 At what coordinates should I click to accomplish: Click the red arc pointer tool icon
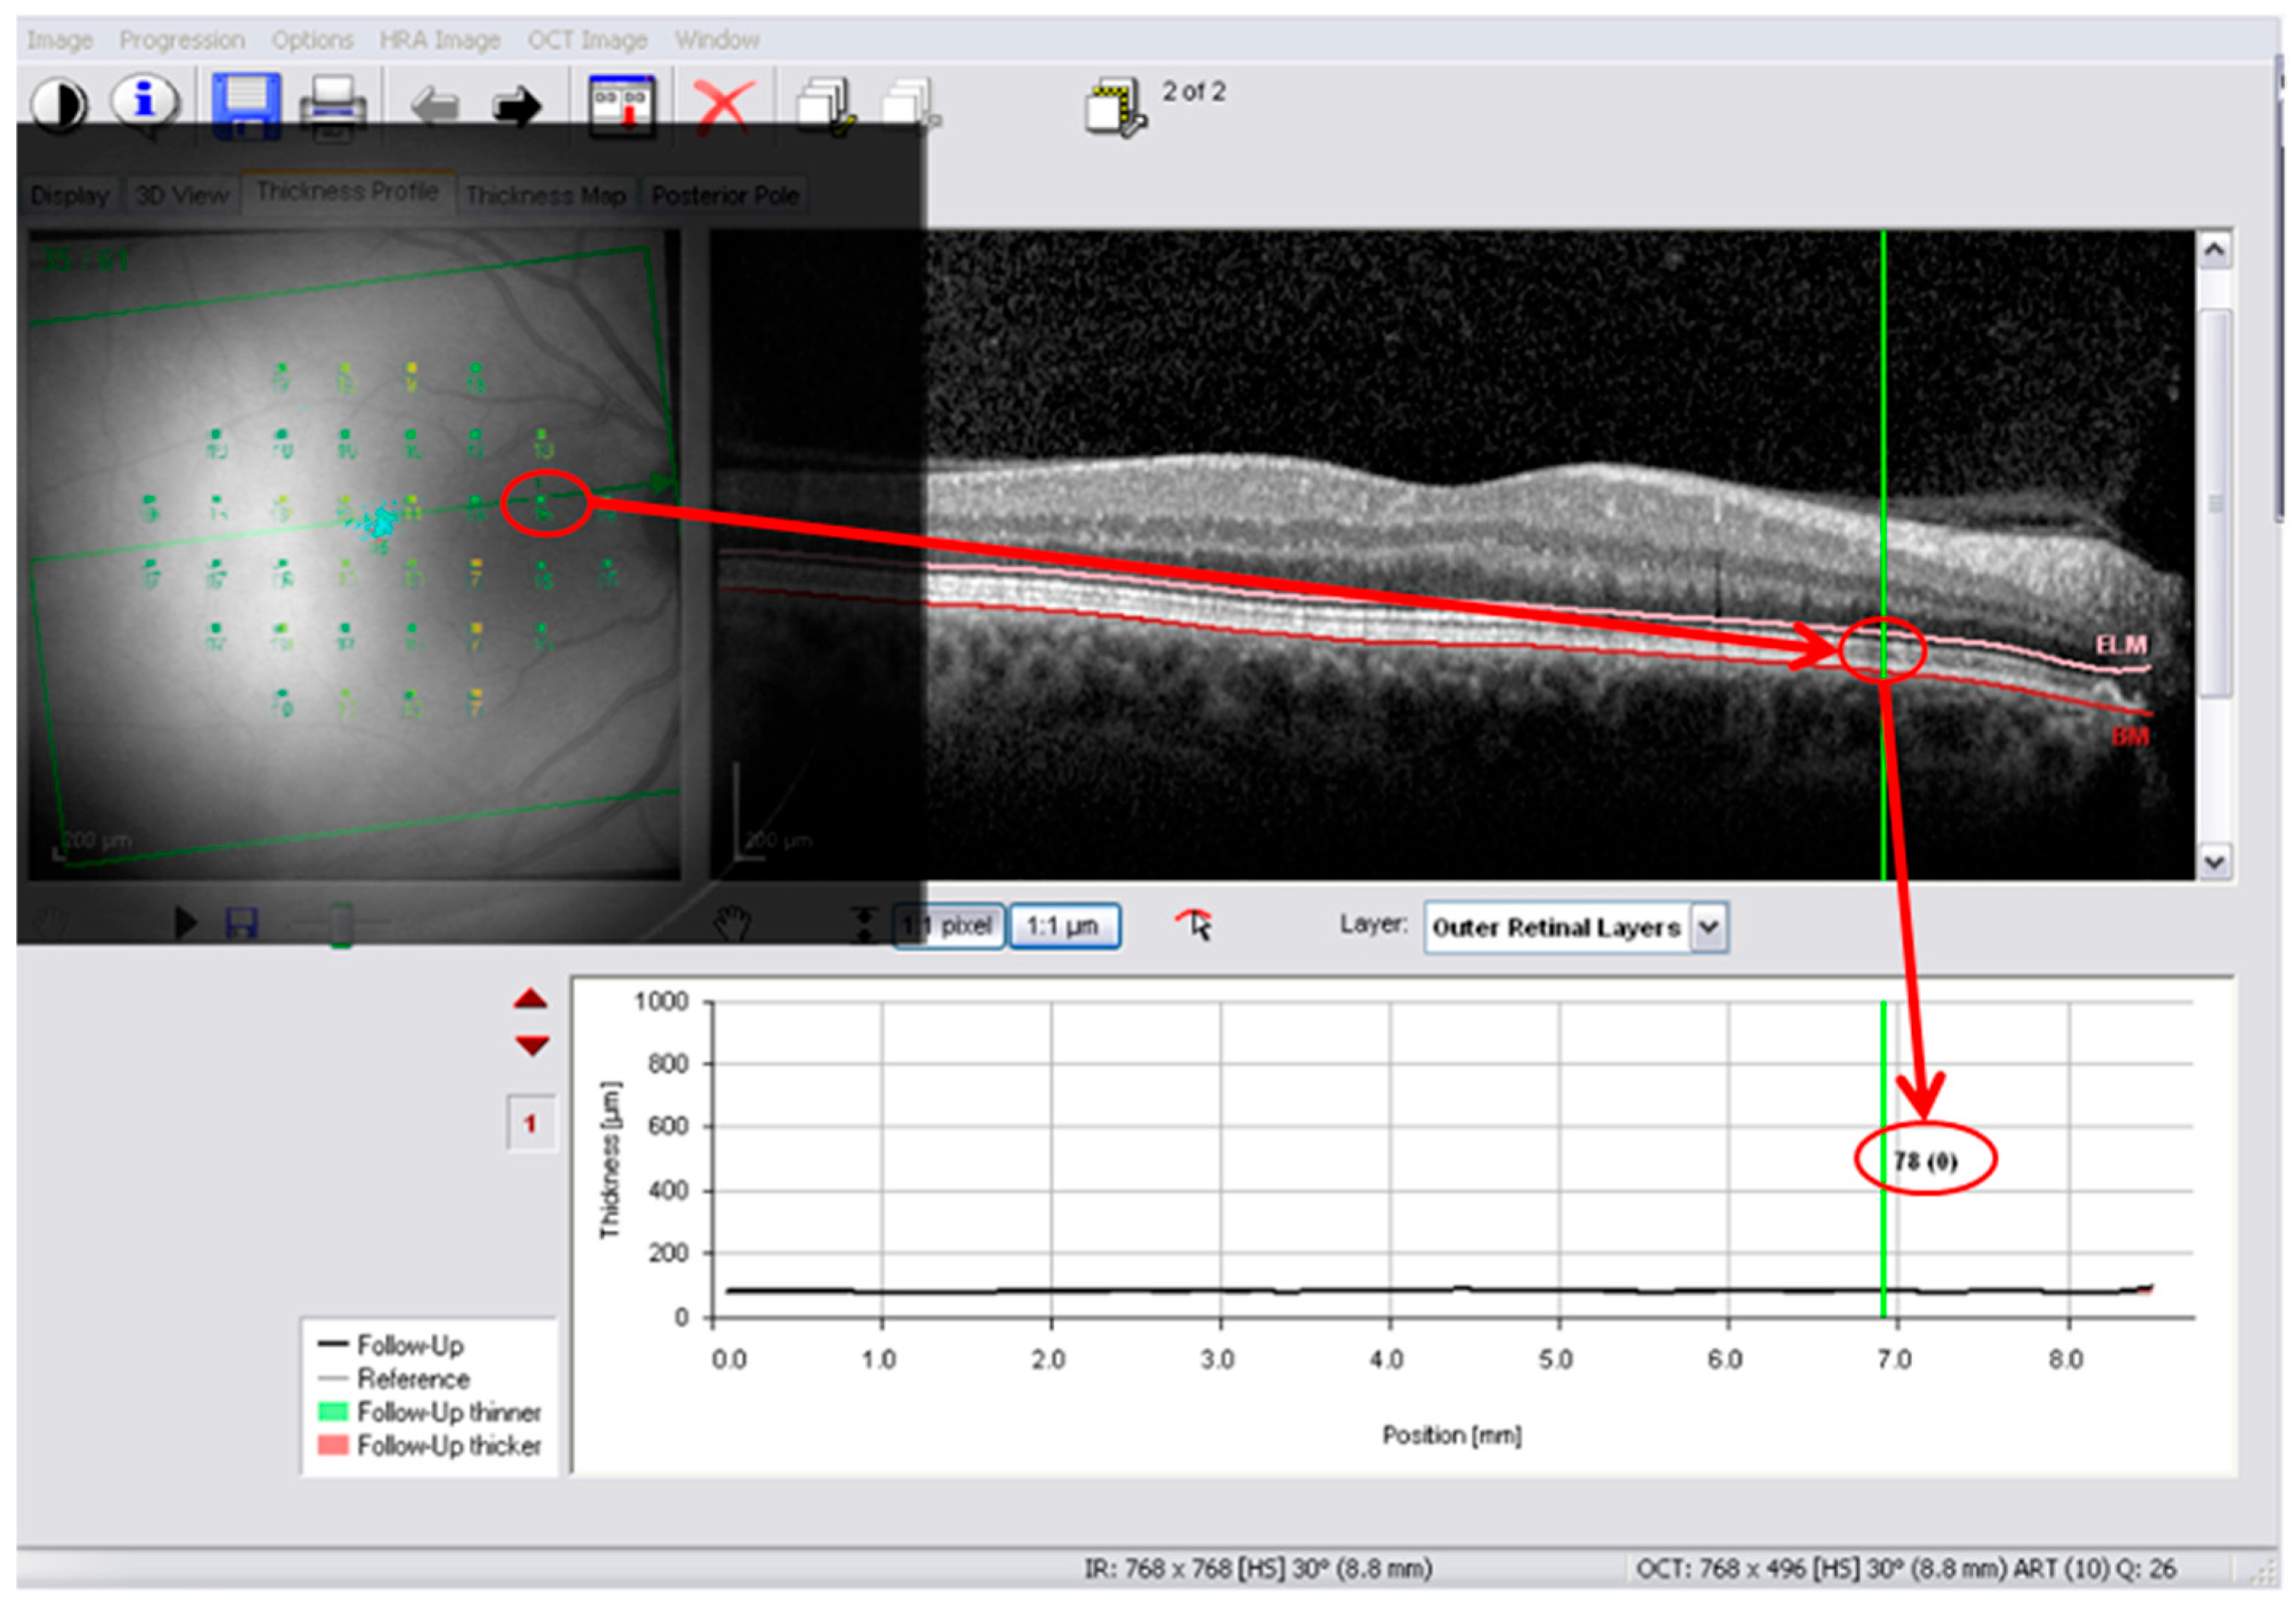tap(1195, 924)
